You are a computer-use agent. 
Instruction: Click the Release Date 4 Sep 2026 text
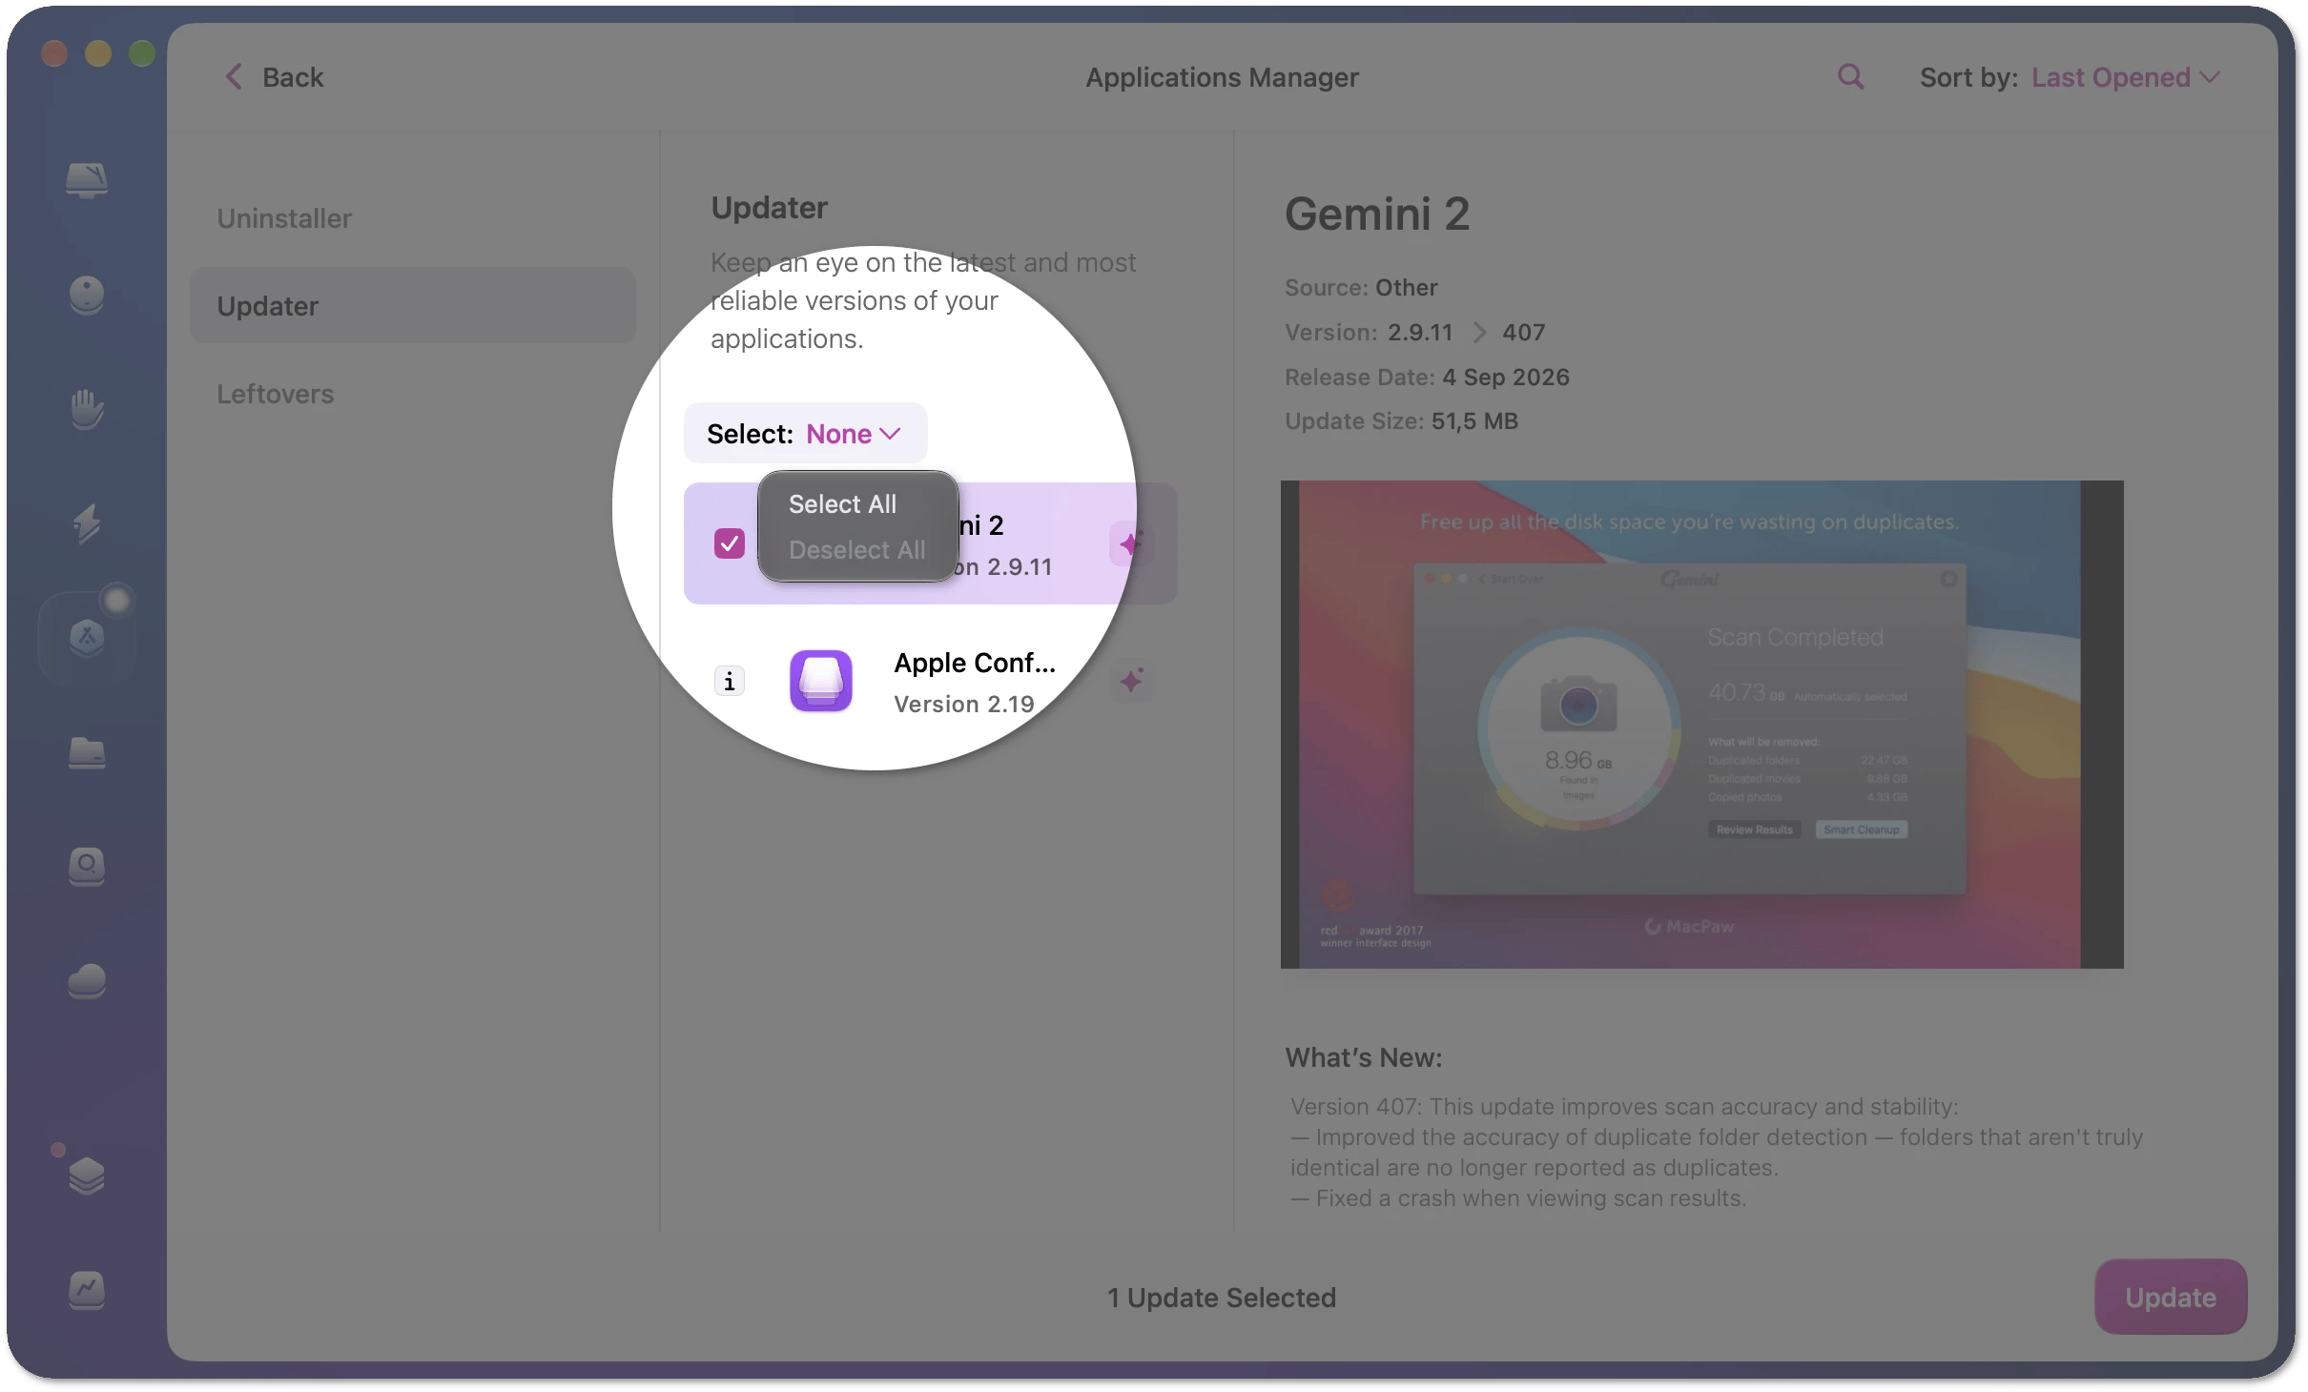(x=1427, y=378)
